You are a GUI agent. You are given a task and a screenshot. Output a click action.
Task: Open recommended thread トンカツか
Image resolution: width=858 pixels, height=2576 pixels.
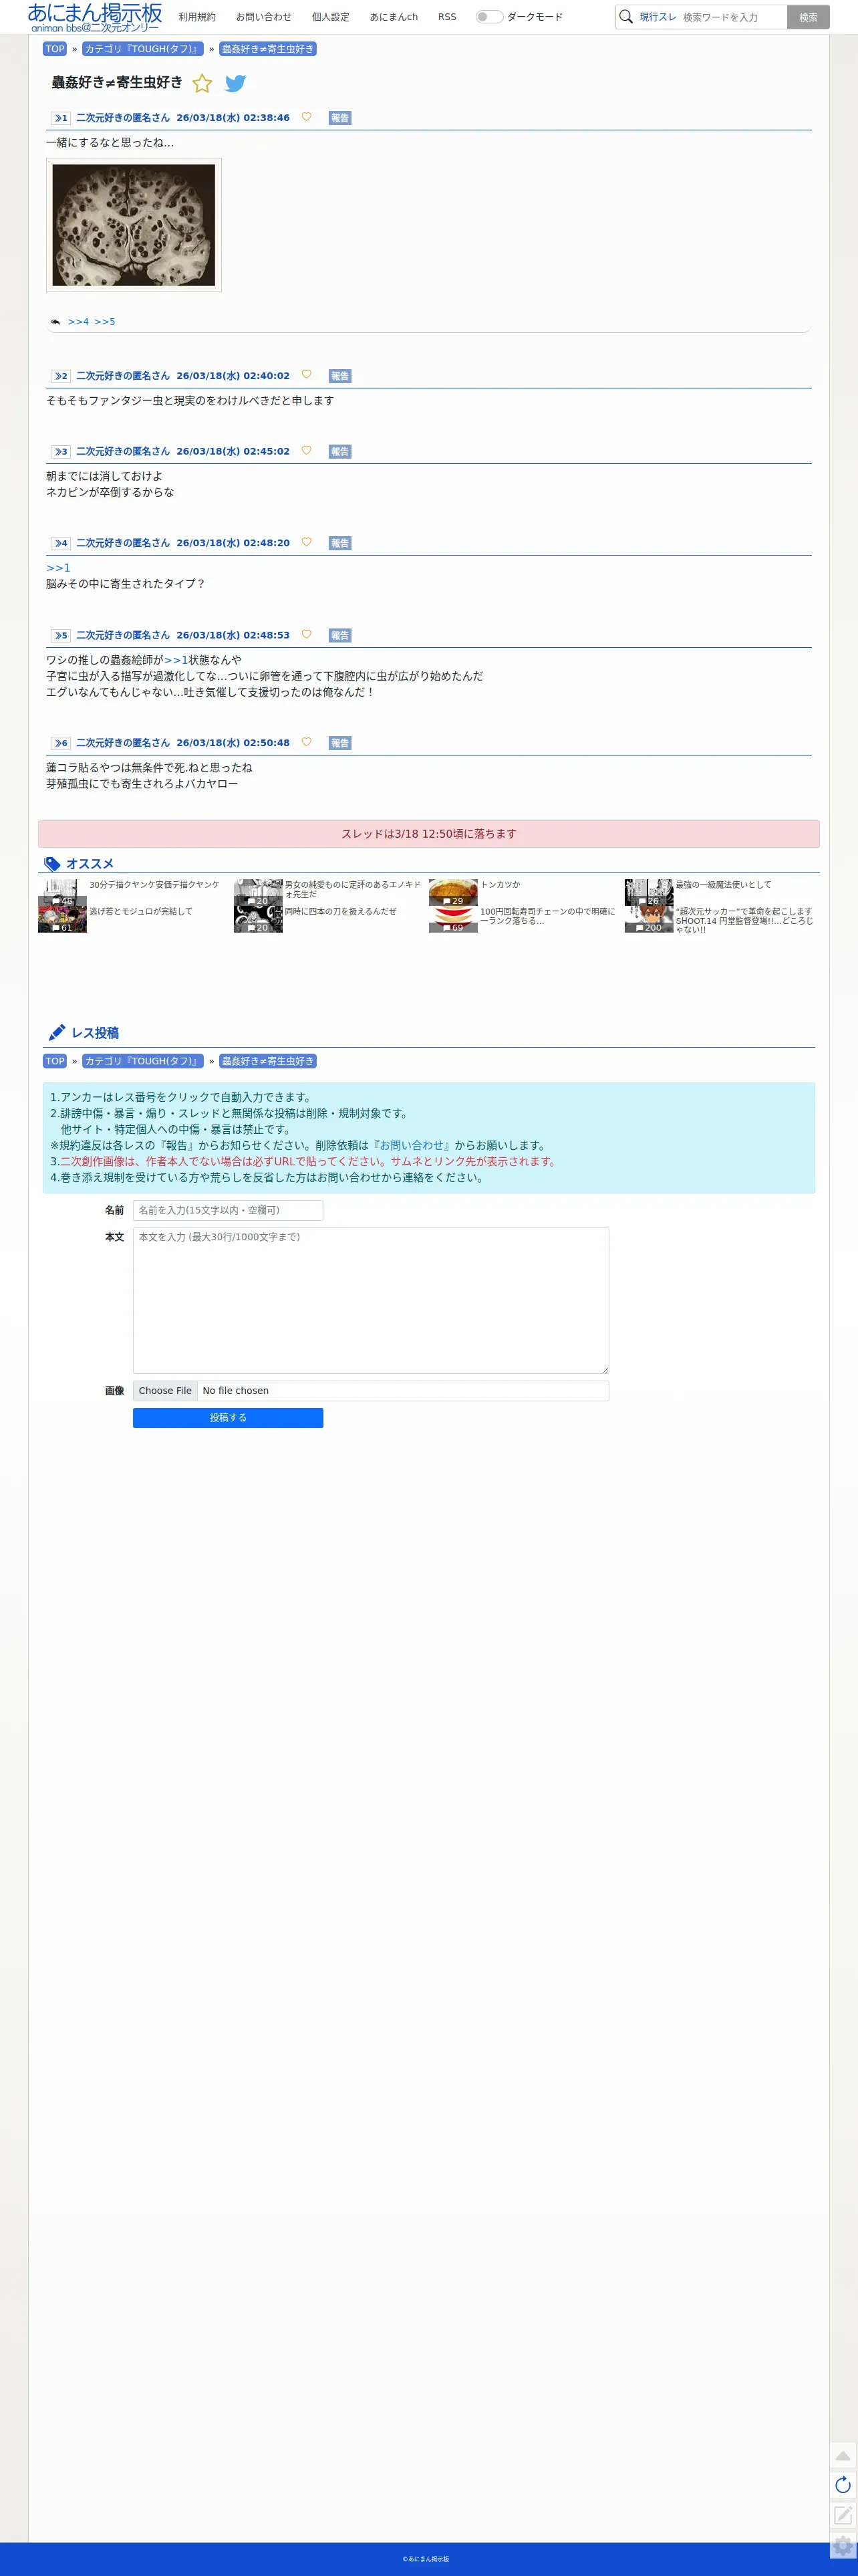tap(500, 885)
